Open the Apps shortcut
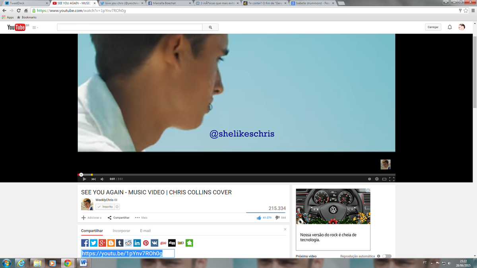The image size is (477, 268). [x=8, y=17]
